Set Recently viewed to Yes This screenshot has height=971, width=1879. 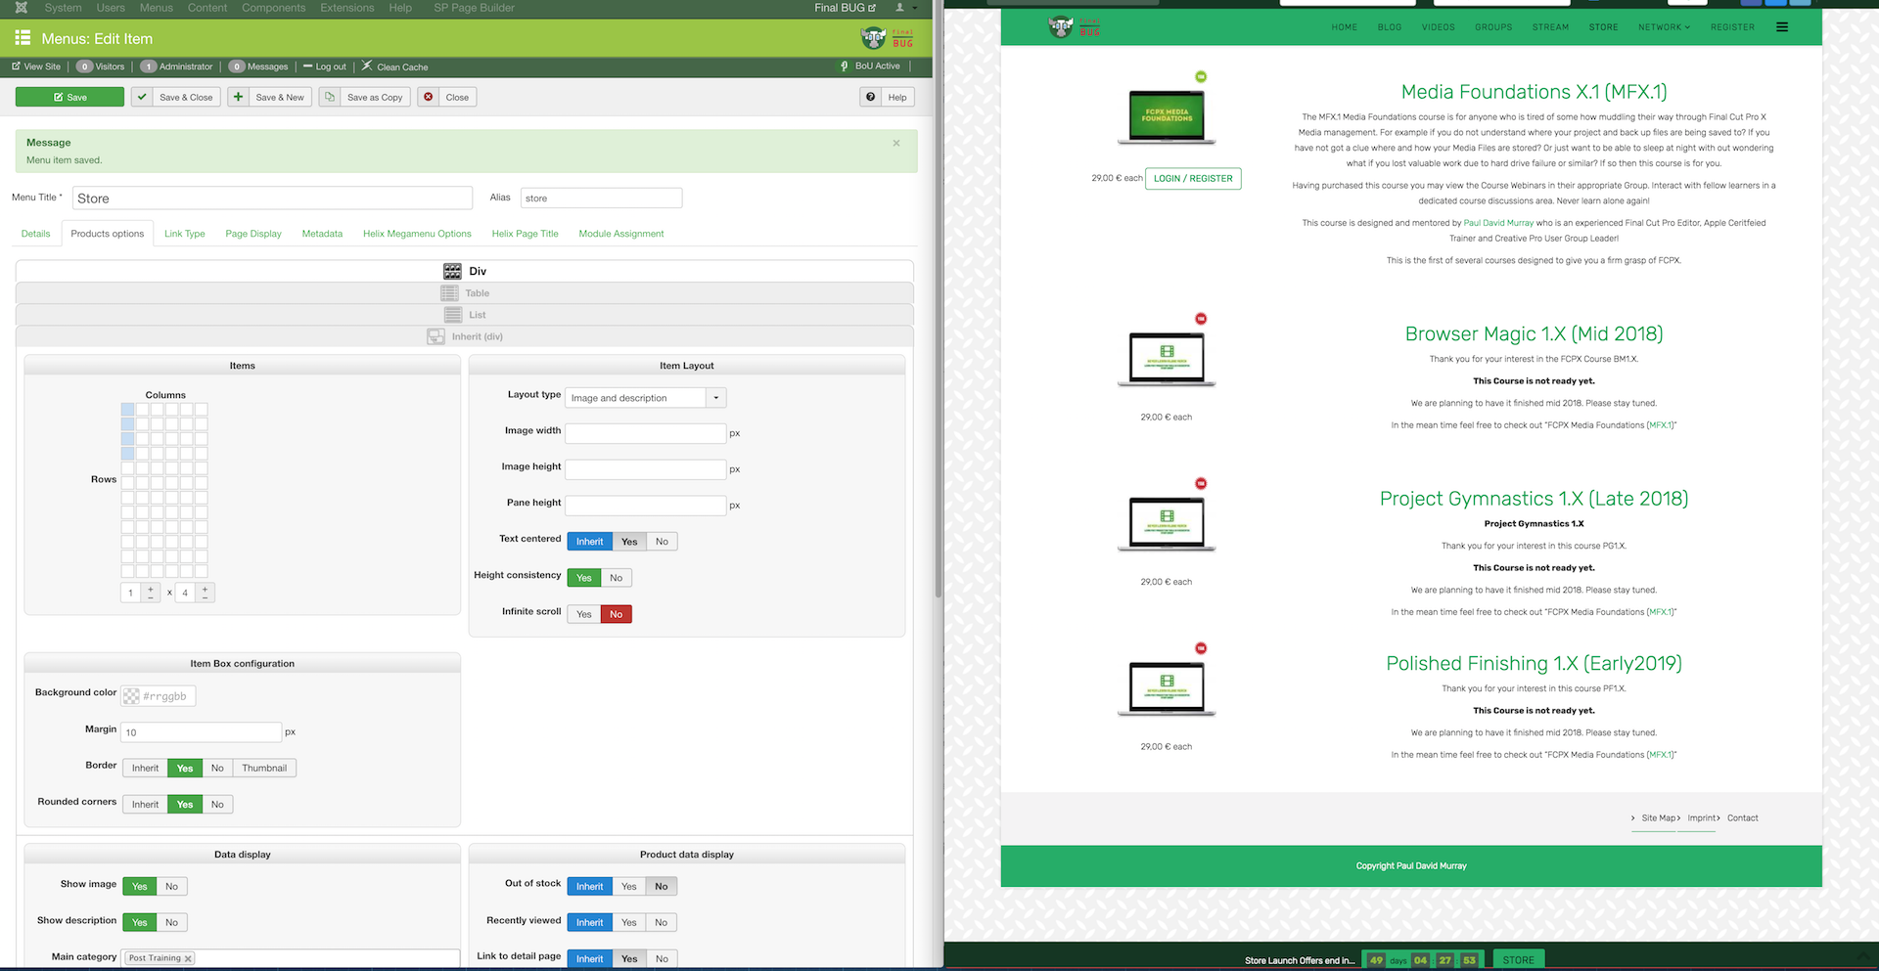pos(628,922)
